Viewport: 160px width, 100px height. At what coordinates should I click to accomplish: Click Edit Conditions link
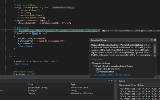124,75
